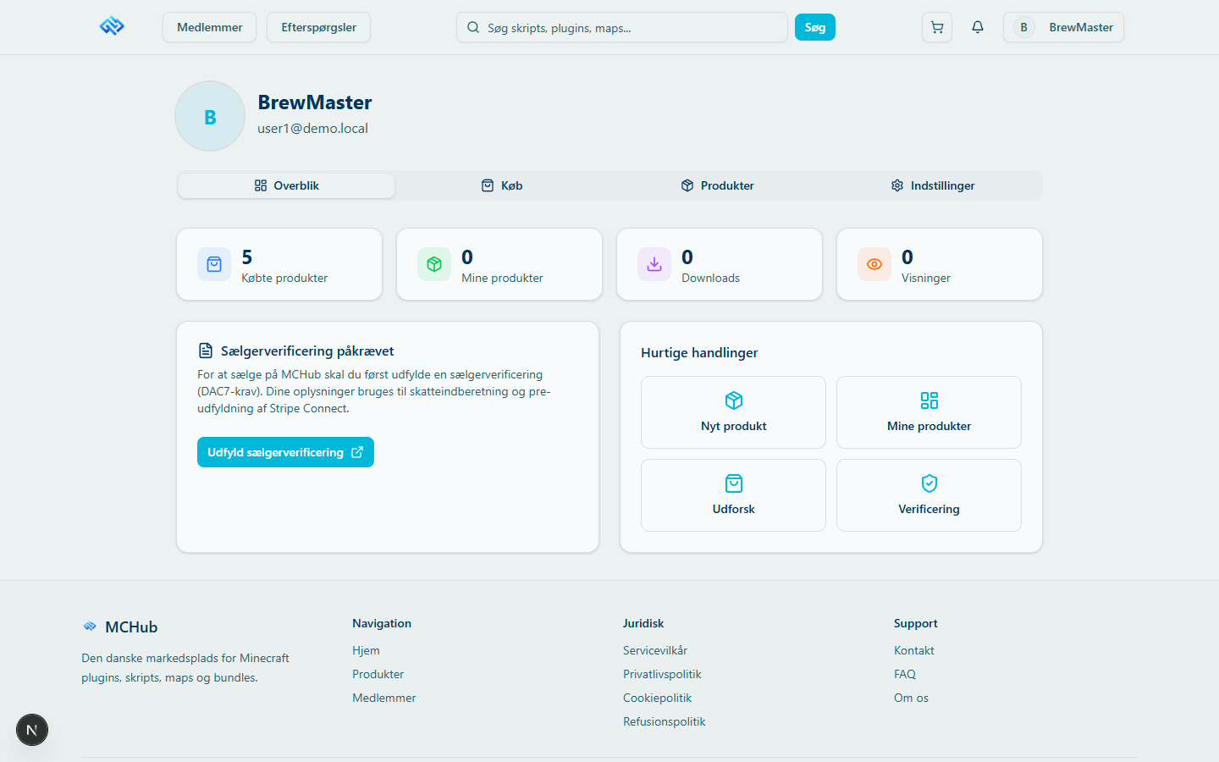Viewport: 1219px width, 762px height.
Task: Open the BrewMaster account menu
Action: click(x=1063, y=27)
